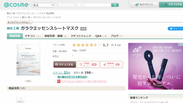Screen dimensions: 183x103
Task: Click the small product photo thumbnail
Action: point(21,100)
